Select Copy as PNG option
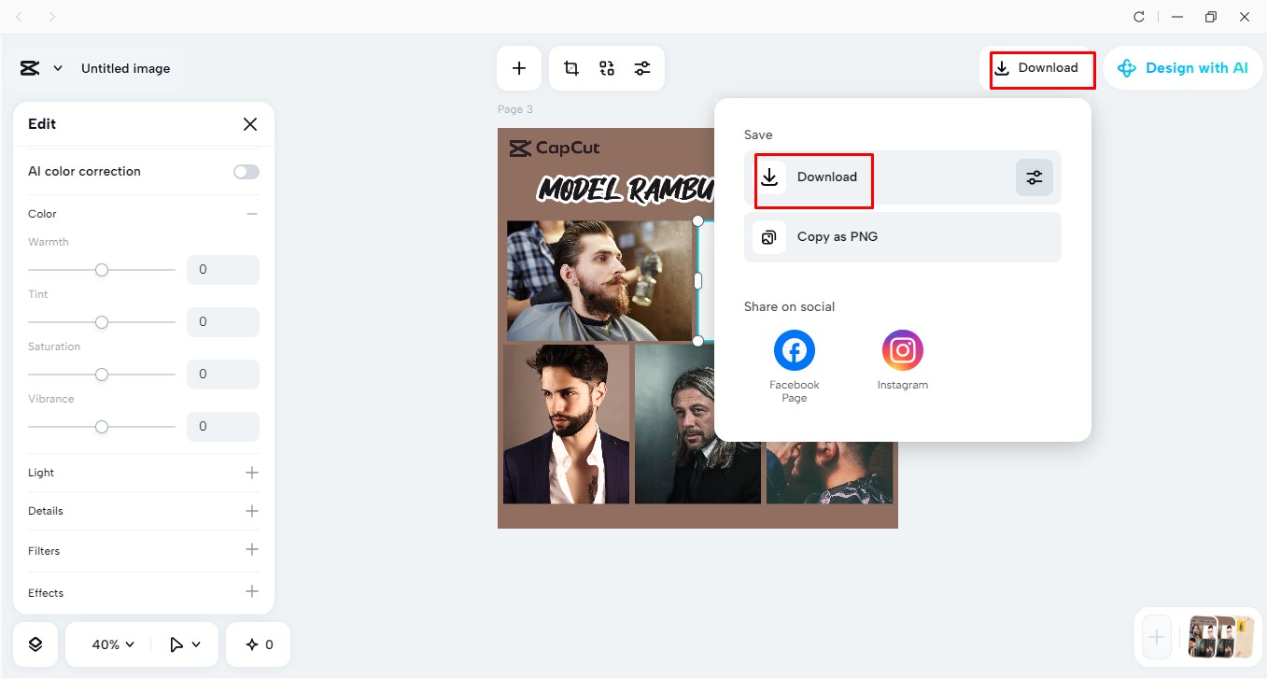1267x679 pixels. 903,237
